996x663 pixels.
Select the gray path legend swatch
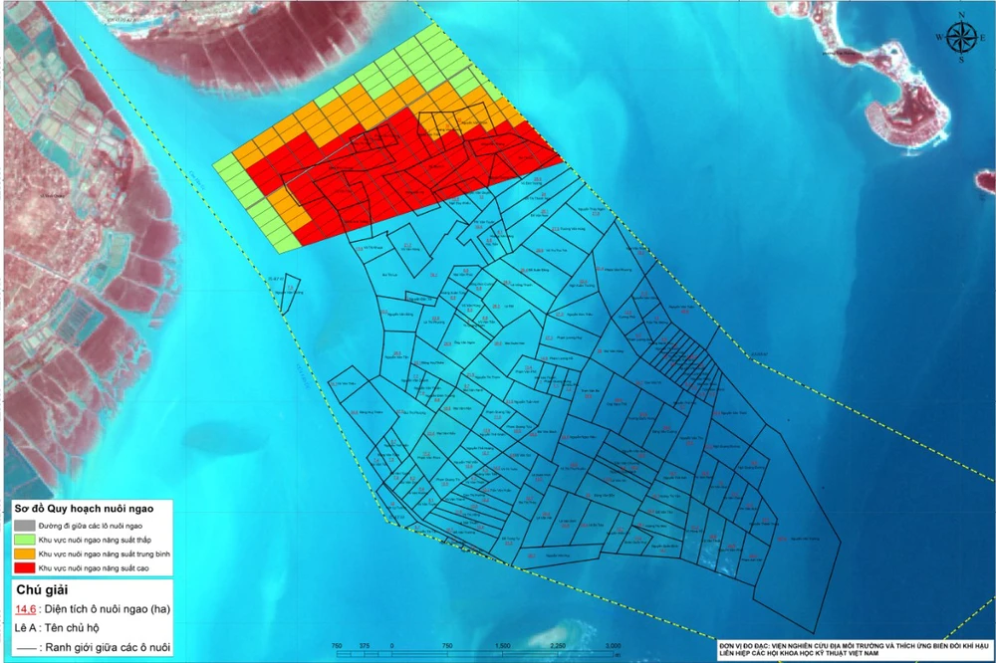click(24, 526)
